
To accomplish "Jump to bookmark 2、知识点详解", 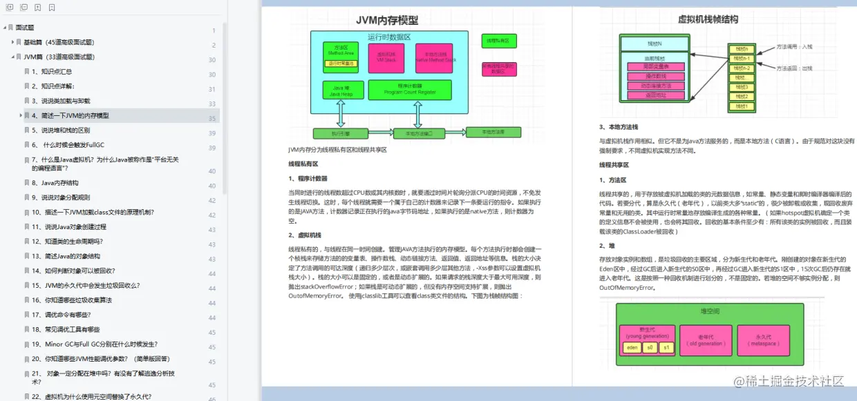I will 53,86.
